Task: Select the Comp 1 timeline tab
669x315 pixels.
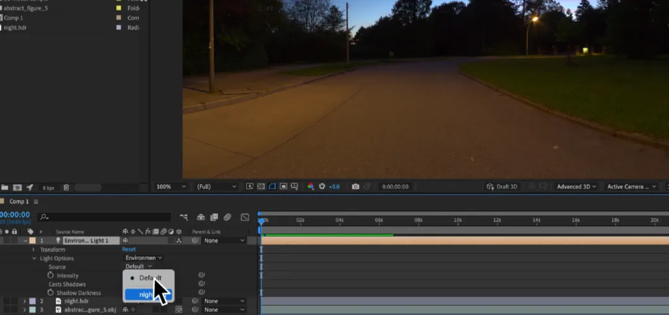Action: pyautogui.click(x=19, y=201)
